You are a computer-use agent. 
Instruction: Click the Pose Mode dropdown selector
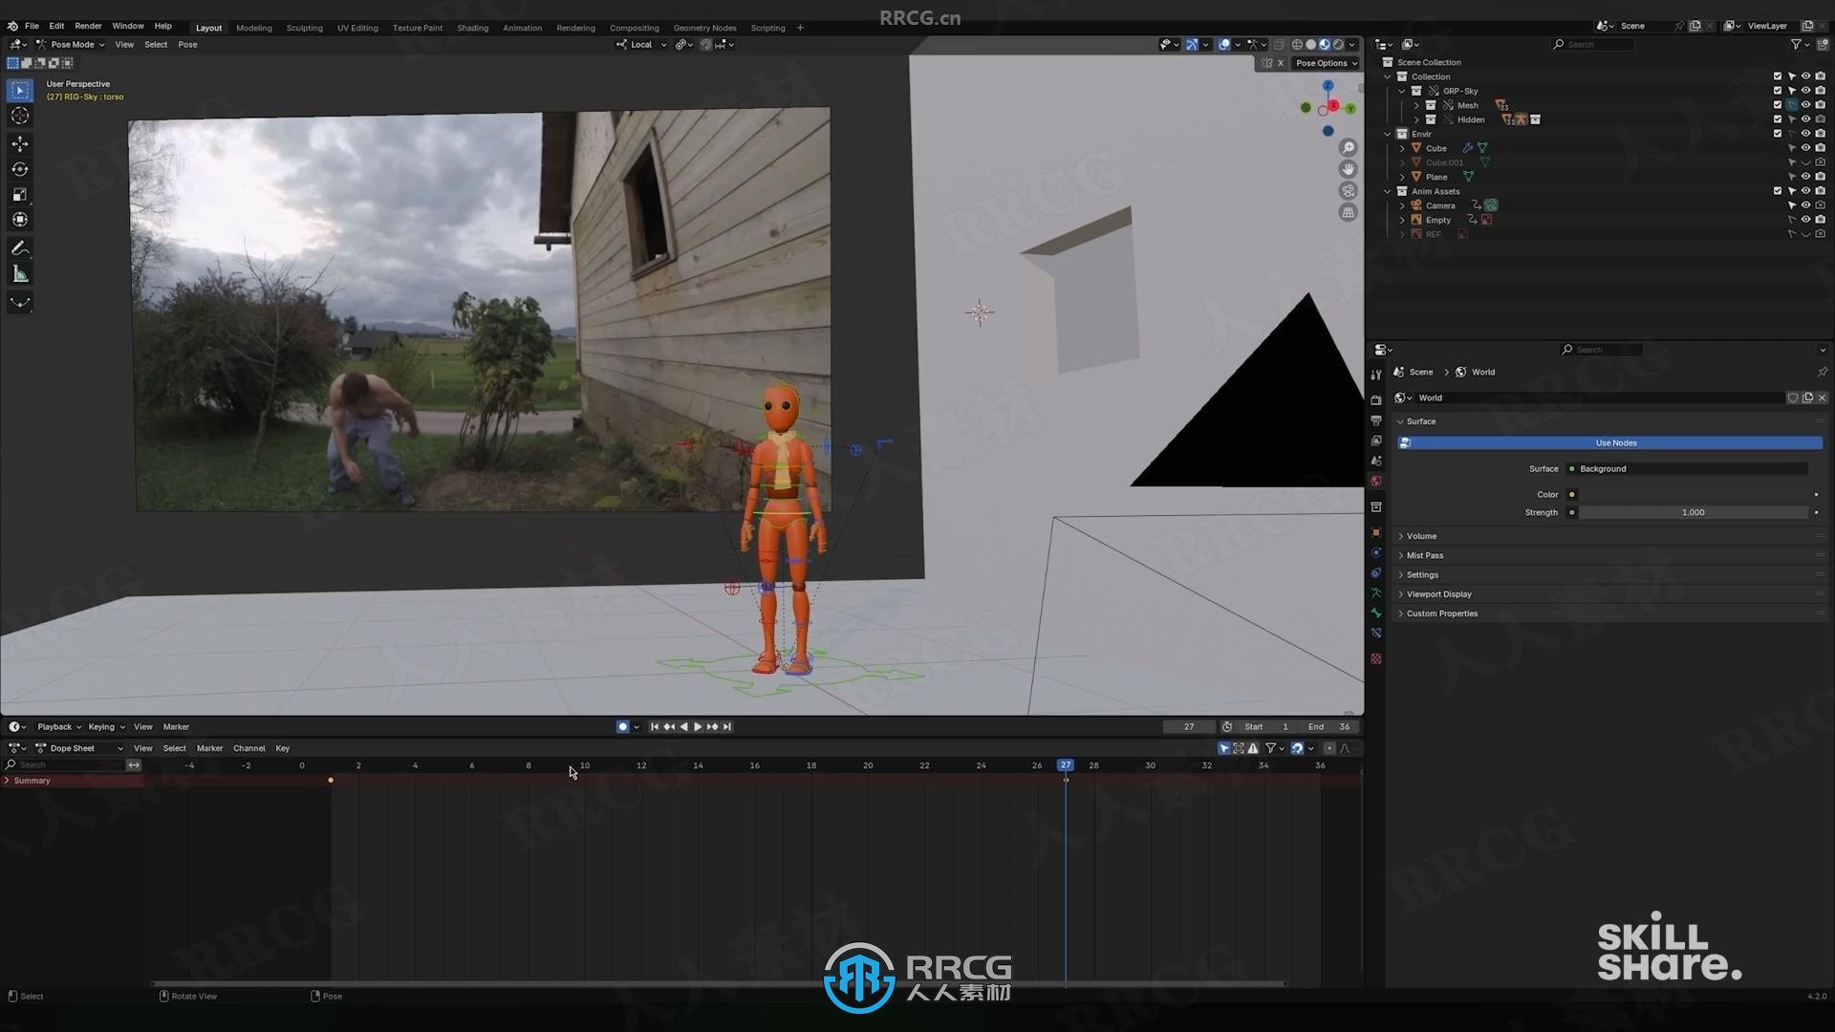70,43
